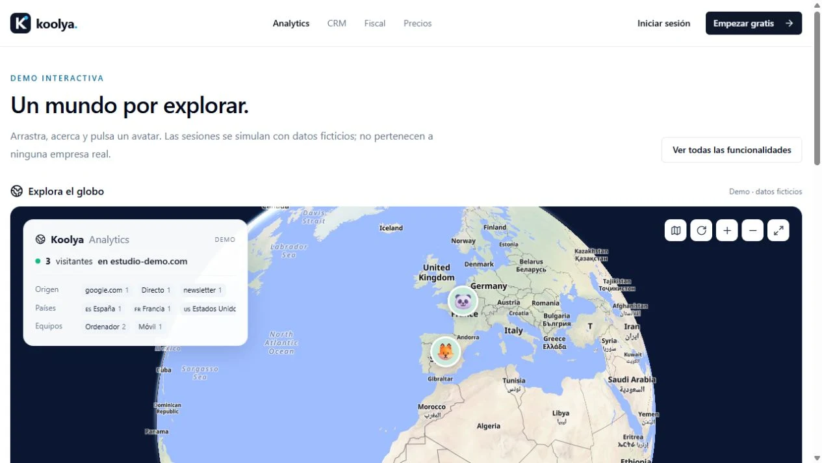Zoom in with the plus icon
This screenshot has width=822, height=463.
727,230
